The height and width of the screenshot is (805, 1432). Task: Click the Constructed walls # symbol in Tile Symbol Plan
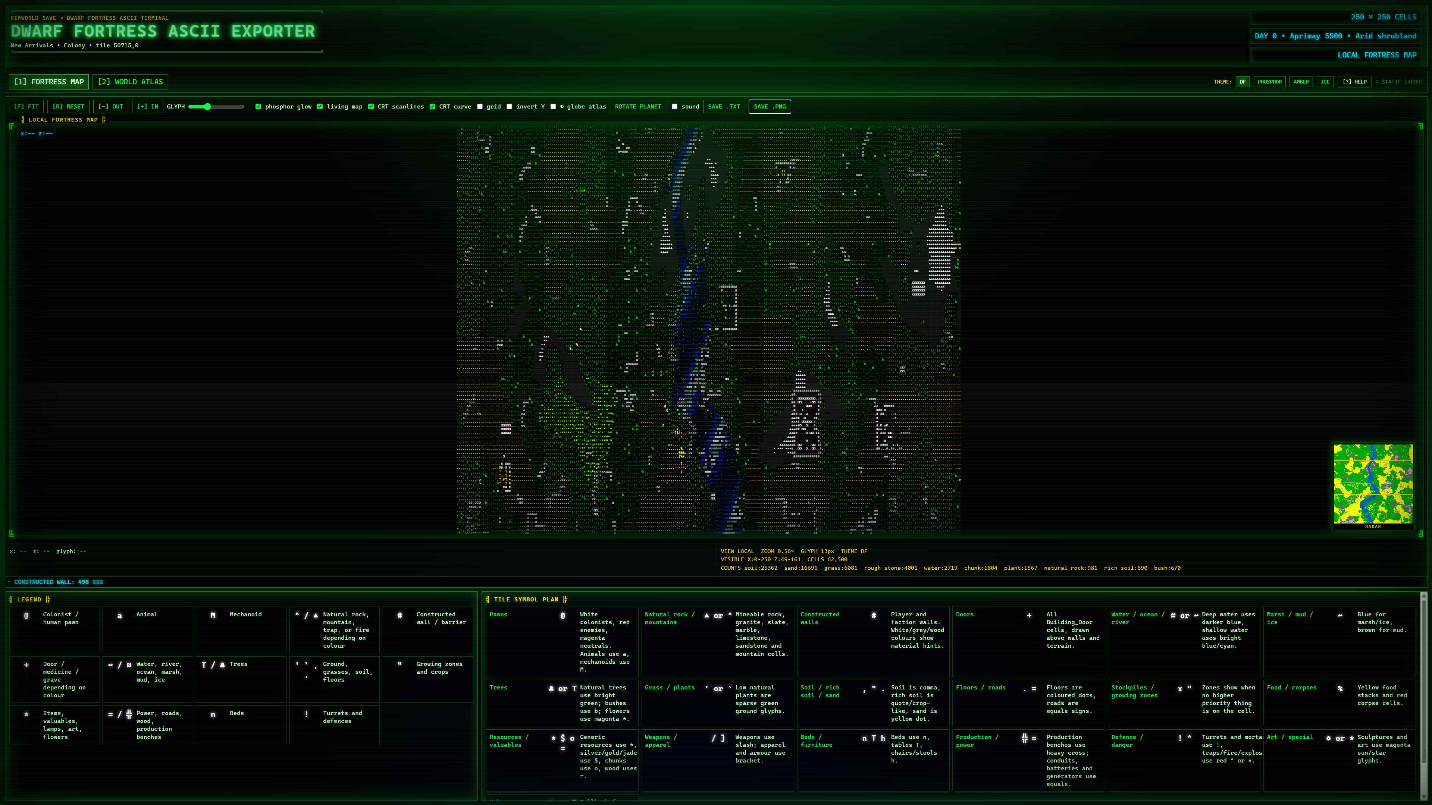(x=873, y=616)
